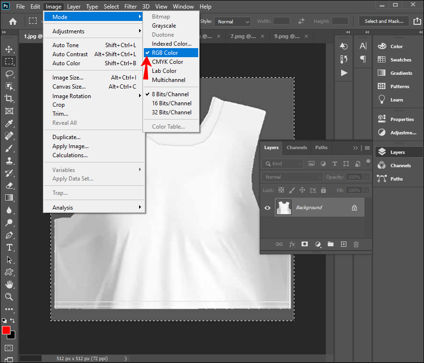
Task: Choose the Grayscale color mode
Action: 164,26
